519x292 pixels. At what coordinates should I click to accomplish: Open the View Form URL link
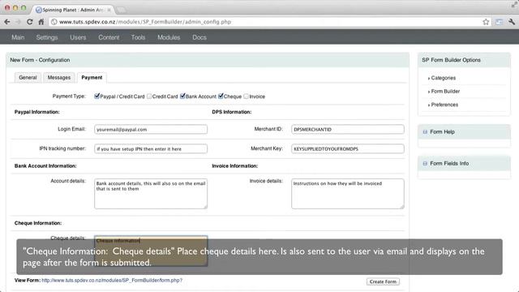[x=112, y=280]
